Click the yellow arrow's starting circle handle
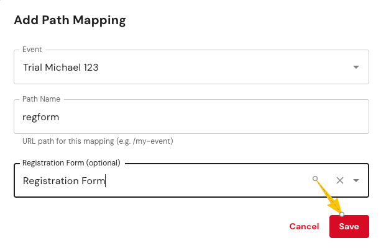The image size is (381, 251). click(x=315, y=178)
